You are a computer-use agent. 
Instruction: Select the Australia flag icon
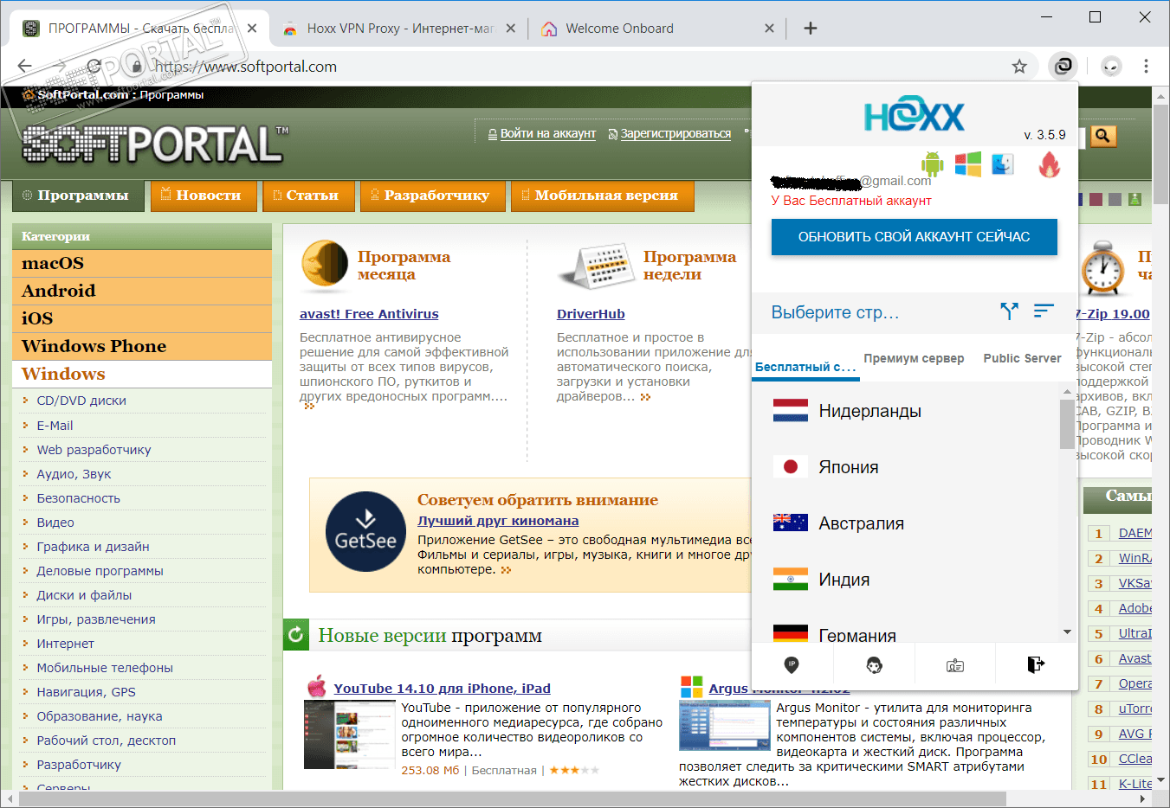point(791,523)
